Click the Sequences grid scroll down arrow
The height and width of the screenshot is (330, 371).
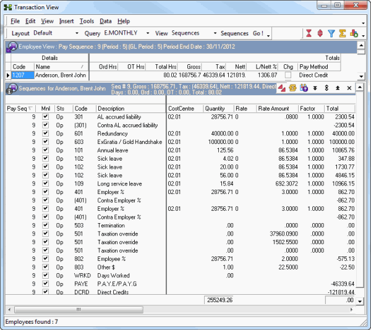coord(360,302)
